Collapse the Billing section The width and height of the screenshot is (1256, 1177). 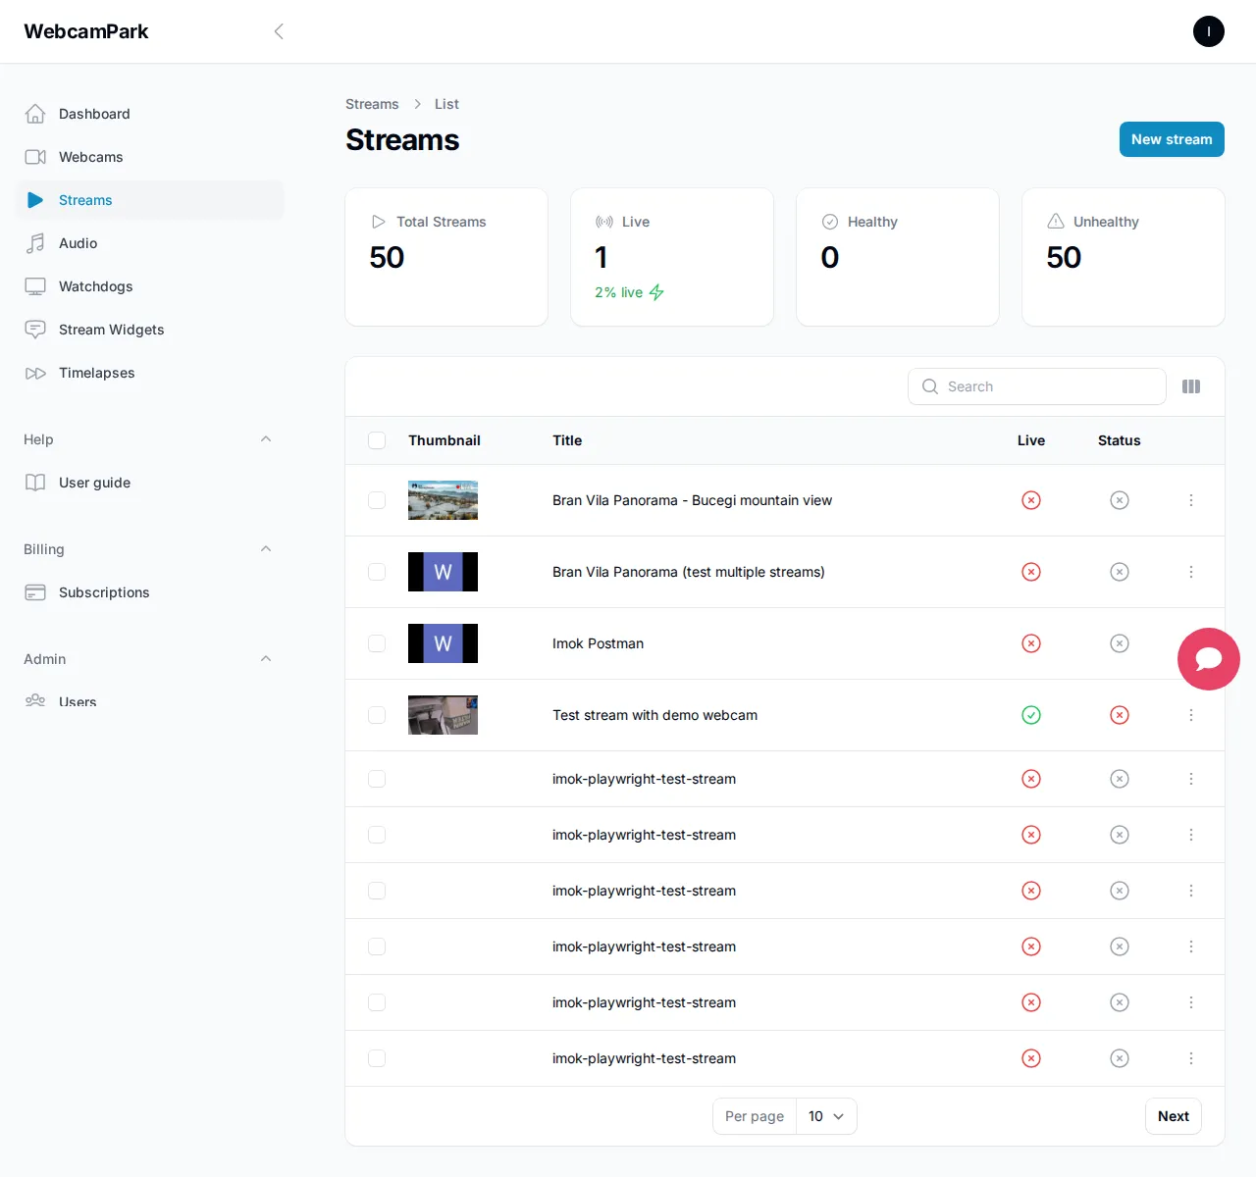click(265, 549)
